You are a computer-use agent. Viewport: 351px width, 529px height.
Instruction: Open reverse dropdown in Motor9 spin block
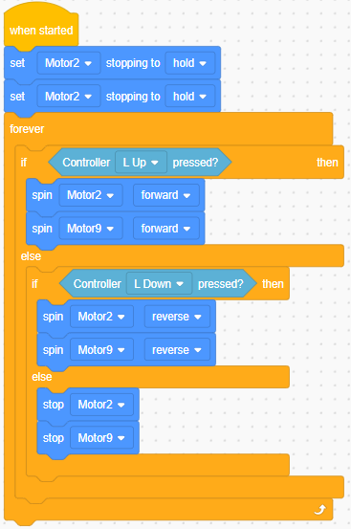177,350
